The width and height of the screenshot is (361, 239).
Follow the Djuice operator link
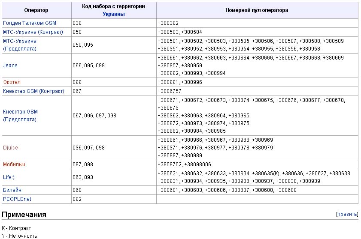point(10,147)
